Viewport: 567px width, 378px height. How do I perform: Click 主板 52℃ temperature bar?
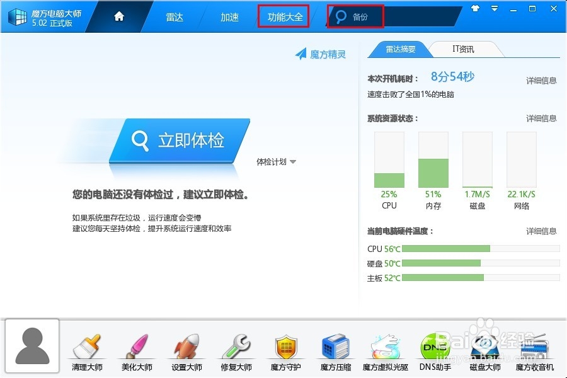coord(481,277)
